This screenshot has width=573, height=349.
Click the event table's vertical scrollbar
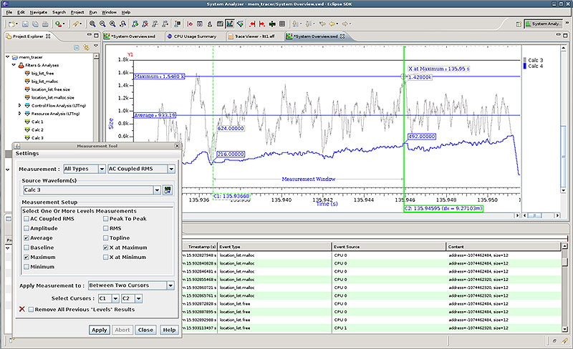[x=564, y=288]
